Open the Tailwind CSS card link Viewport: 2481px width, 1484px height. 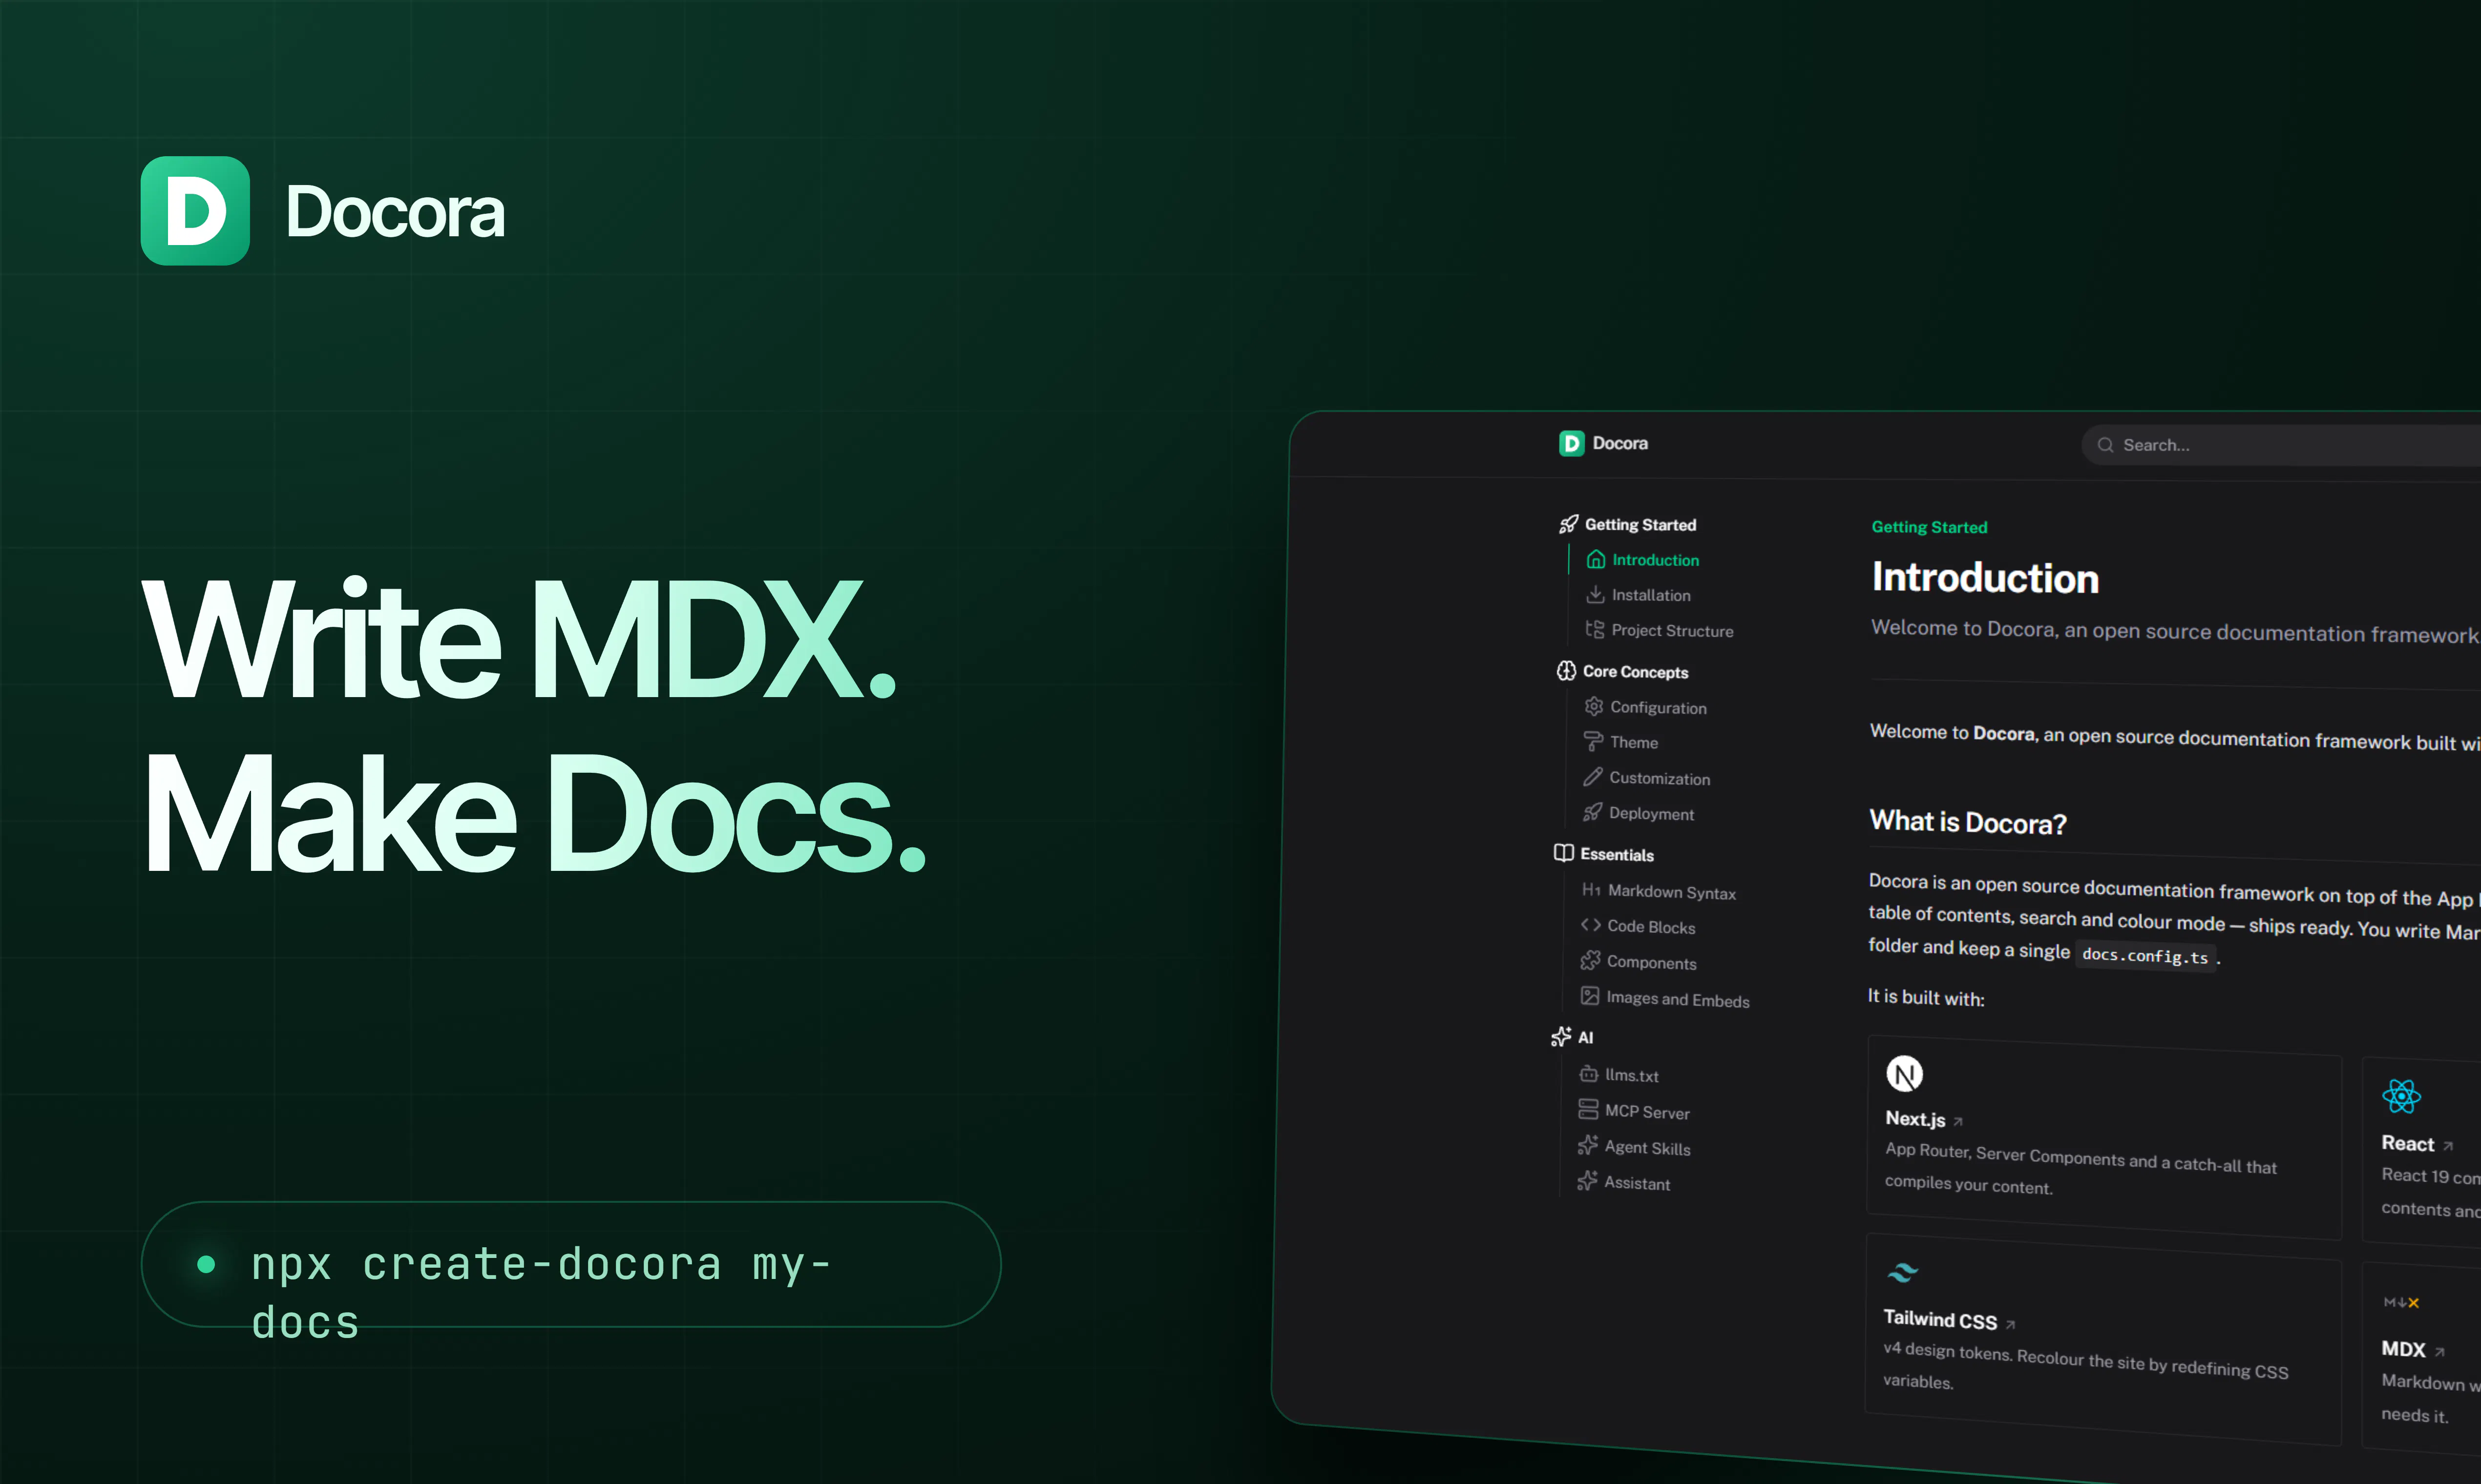2103,1339
